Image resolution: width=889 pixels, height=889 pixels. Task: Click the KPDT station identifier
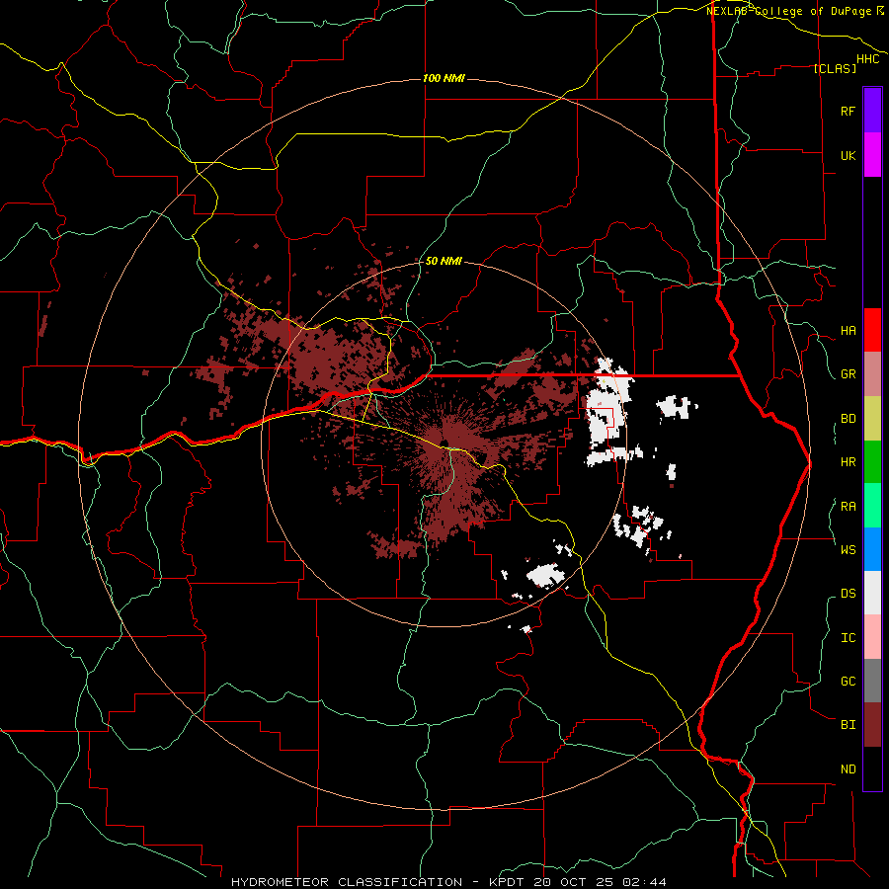[x=508, y=882]
